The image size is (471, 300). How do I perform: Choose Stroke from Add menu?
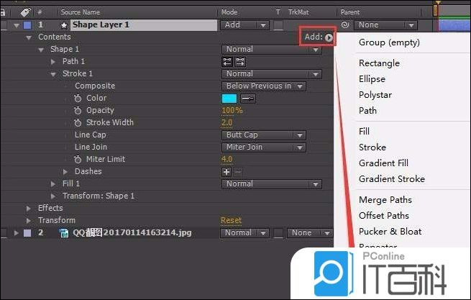tap(372, 147)
